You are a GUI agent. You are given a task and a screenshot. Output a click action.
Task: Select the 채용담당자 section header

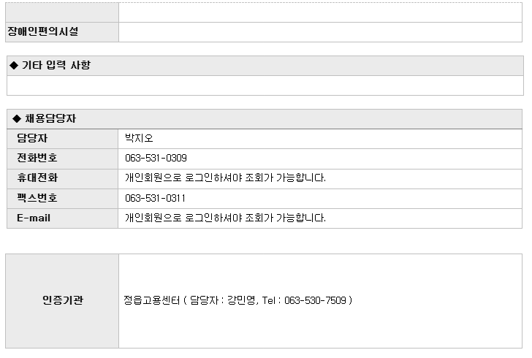click(x=265, y=119)
